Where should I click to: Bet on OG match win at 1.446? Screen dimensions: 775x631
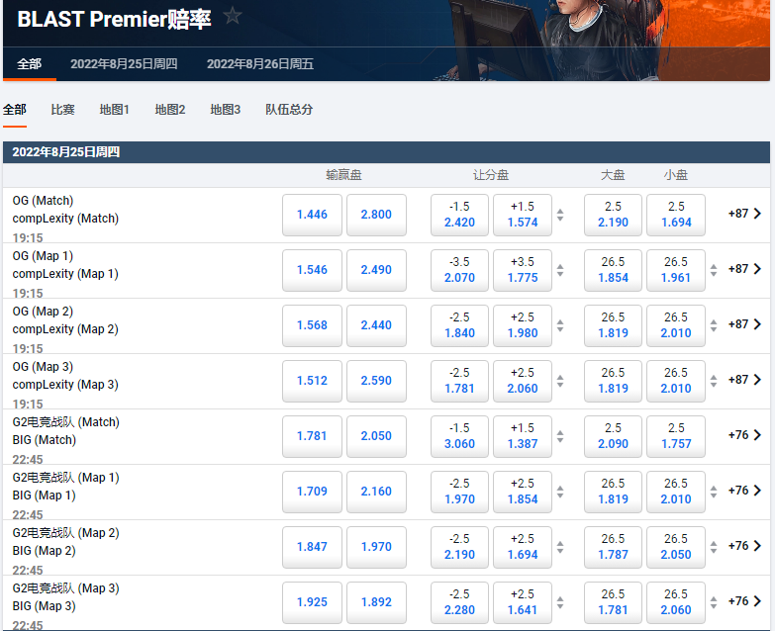click(312, 215)
